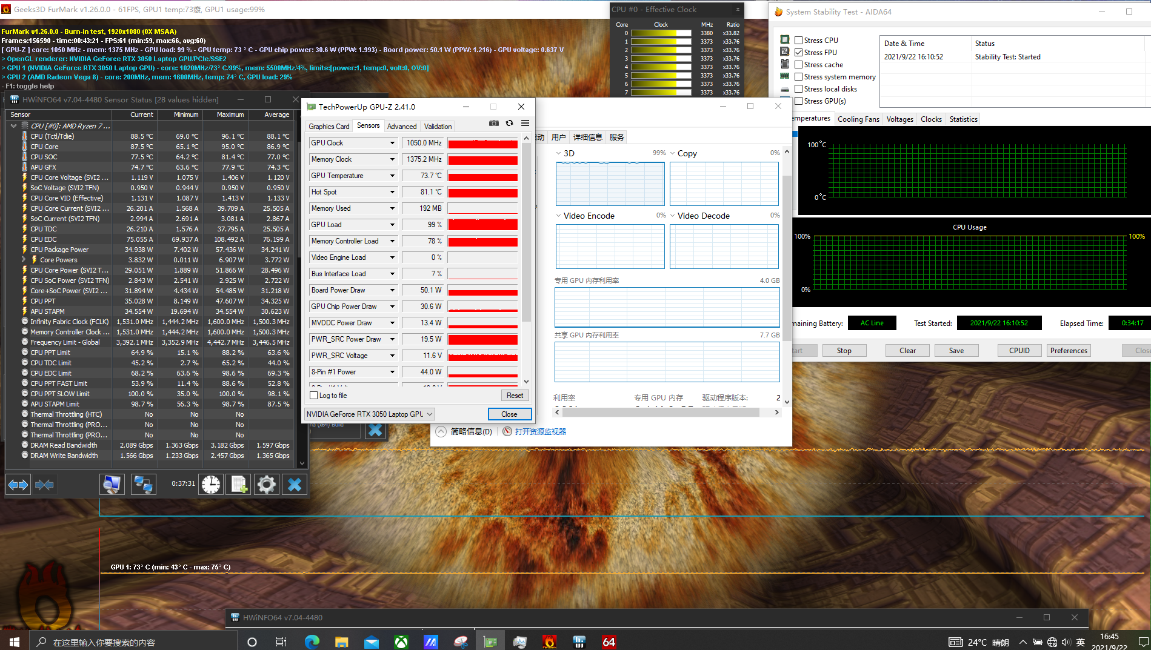This screenshot has height=650, width=1151.
Task: Open Memory Clock sensor dropdown arrow
Action: pyautogui.click(x=392, y=159)
